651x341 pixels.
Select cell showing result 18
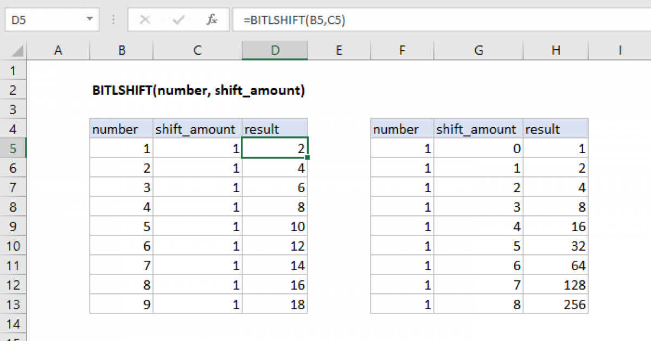coord(275,304)
